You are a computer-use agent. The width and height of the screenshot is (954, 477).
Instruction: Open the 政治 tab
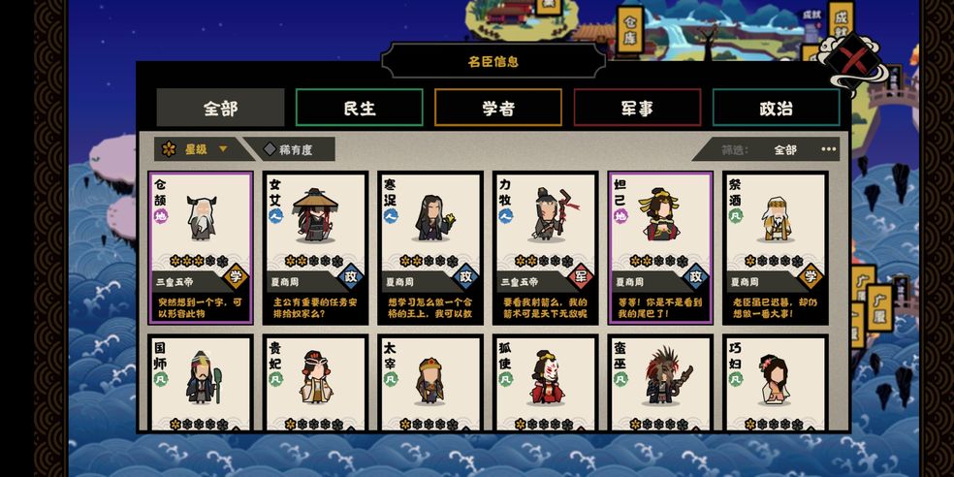coord(776,108)
